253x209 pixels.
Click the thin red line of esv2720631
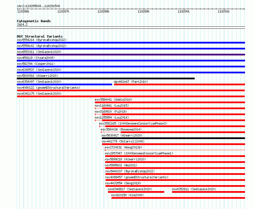click(175, 150)
